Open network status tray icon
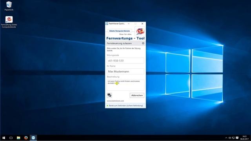 pos(234,138)
